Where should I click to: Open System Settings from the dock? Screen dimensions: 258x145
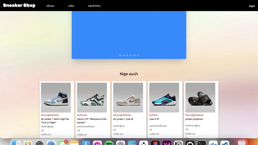[39, 143]
